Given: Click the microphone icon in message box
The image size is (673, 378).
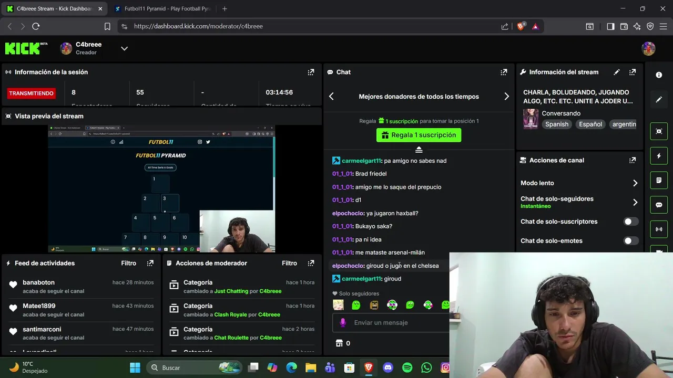Looking at the screenshot, I should coord(343,322).
